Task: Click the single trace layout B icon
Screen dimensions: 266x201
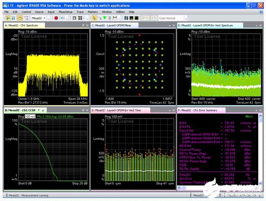Action: (x=74, y=18)
